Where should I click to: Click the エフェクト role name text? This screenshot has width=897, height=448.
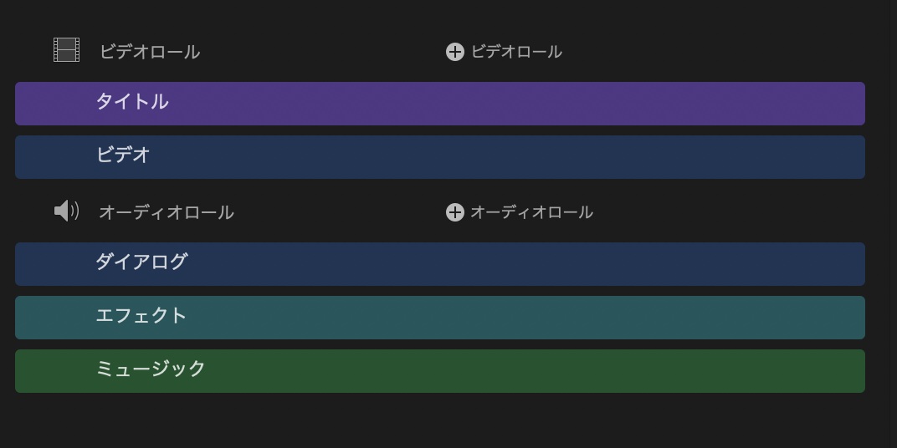tap(141, 316)
